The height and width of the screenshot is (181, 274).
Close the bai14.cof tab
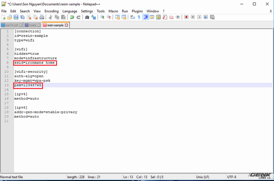click(21, 25)
